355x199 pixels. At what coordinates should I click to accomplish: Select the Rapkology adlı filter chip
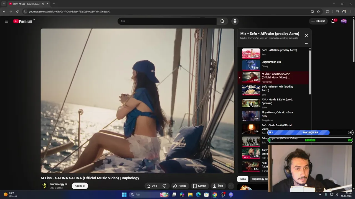(260, 179)
